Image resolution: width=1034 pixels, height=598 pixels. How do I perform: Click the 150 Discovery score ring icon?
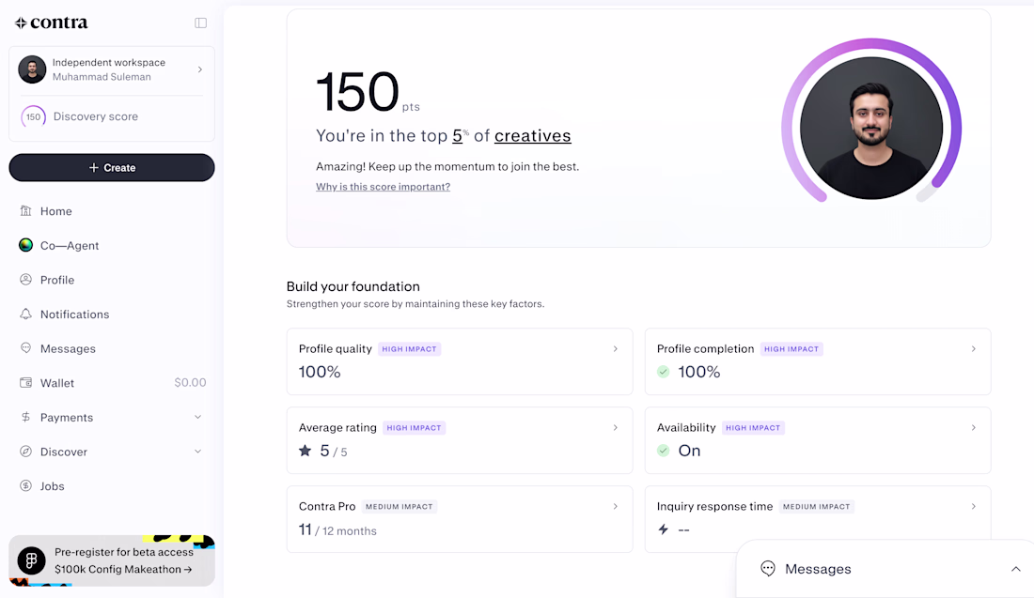pyautogui.click(x=33, y=116)
